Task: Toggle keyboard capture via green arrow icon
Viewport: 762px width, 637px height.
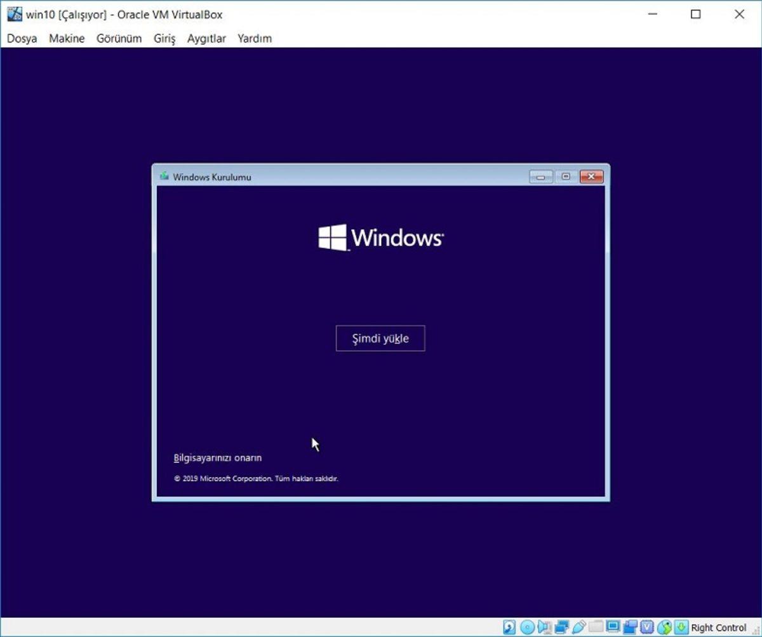Action: 681,627
